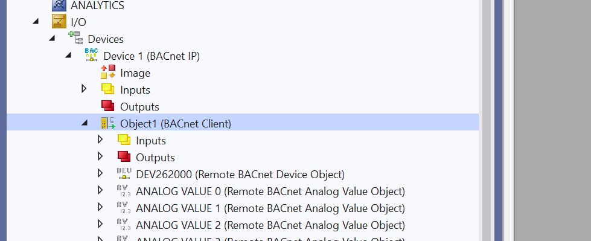Select ANALOG VALUE 2 tree item
Screen dimensions: 591x241
[x=270, y=225]
